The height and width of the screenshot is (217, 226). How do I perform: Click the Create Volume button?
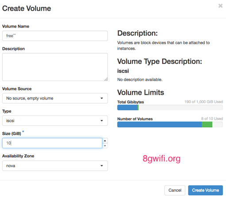tap(206, 190)
